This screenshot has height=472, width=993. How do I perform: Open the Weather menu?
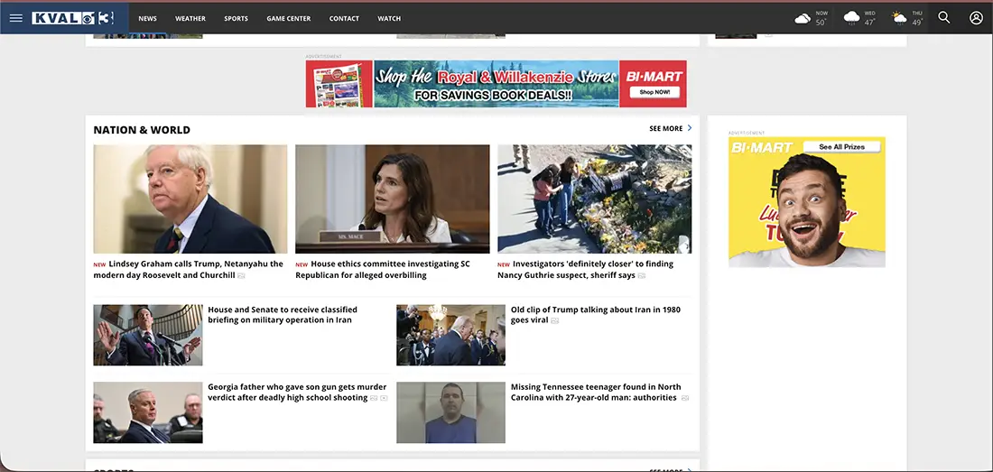190,18
